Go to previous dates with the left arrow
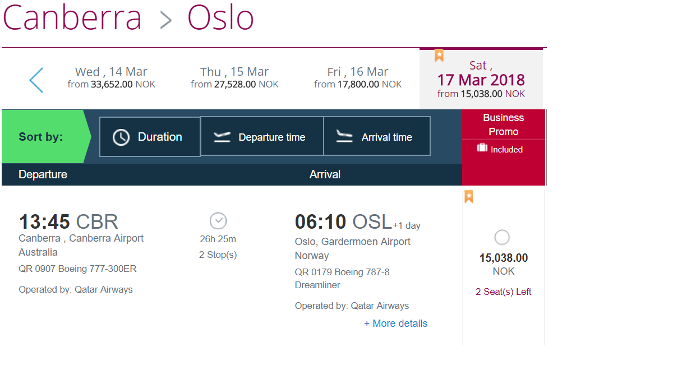Image resolution: width=673 pixels, height=379 pixels. [36, 80]
